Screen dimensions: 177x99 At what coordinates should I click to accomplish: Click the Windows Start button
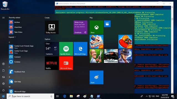pyautogui.click(x=3, y=96)
